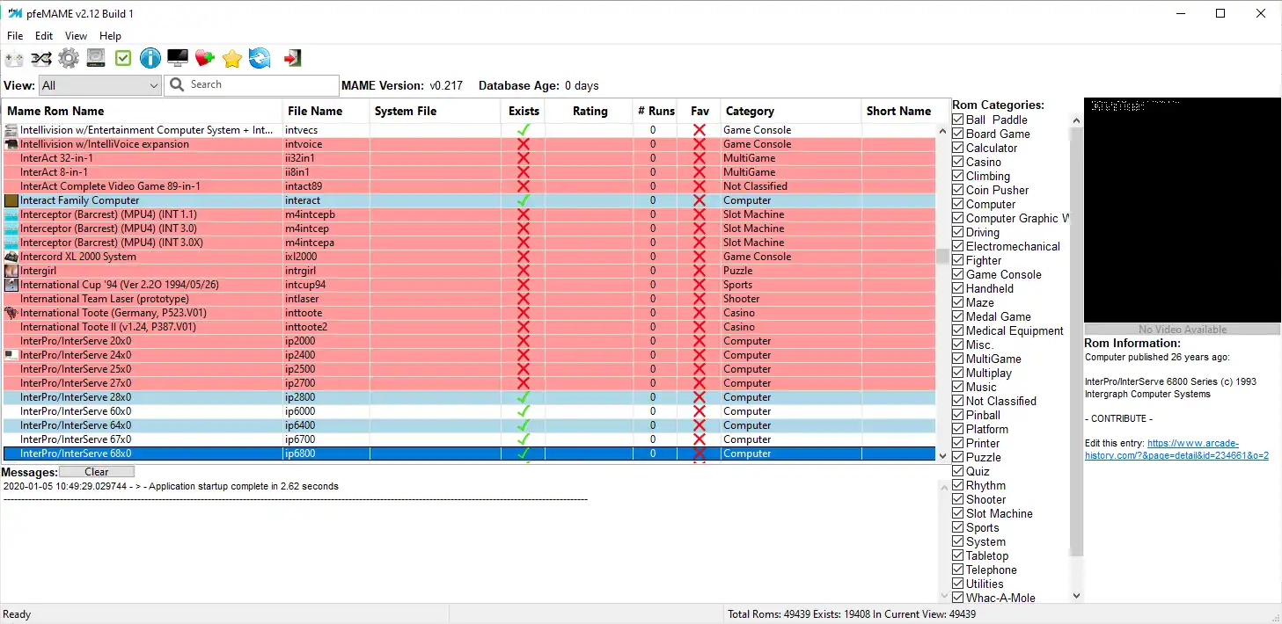Click red X in Exists column for InterAct 32-in-1
The image size is (1282, 624).
524,158
